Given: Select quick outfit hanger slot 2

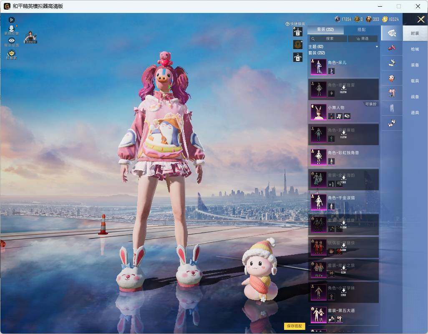Looking at the screenshot, I should coord(298,32).
